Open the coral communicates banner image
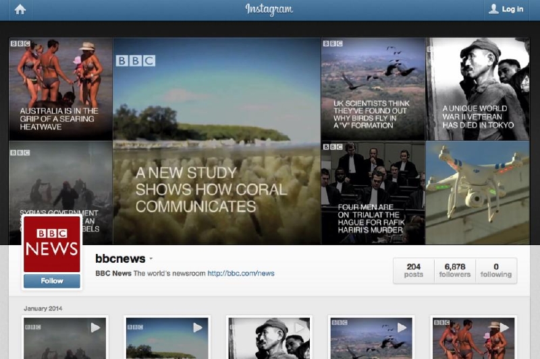 coord(217,141)
